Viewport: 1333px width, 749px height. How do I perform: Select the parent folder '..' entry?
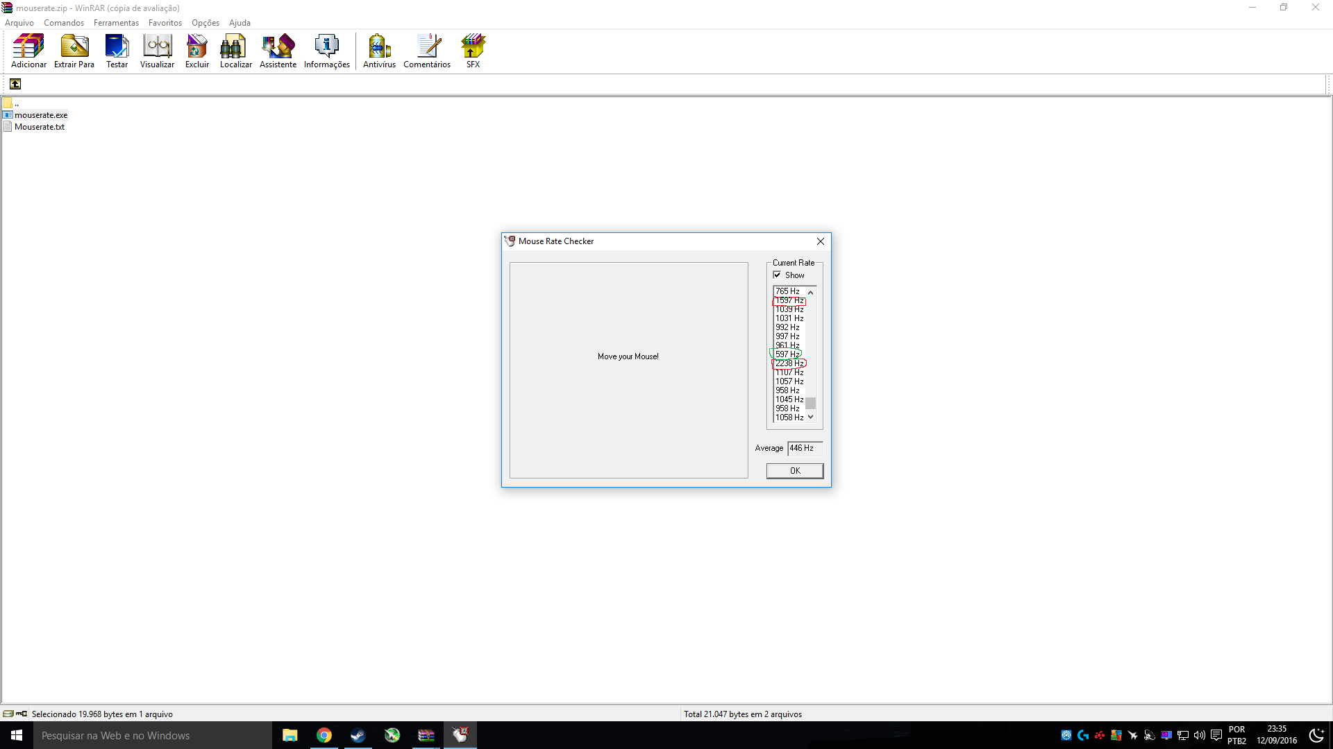pyautogui.click(x=11, y=103)
